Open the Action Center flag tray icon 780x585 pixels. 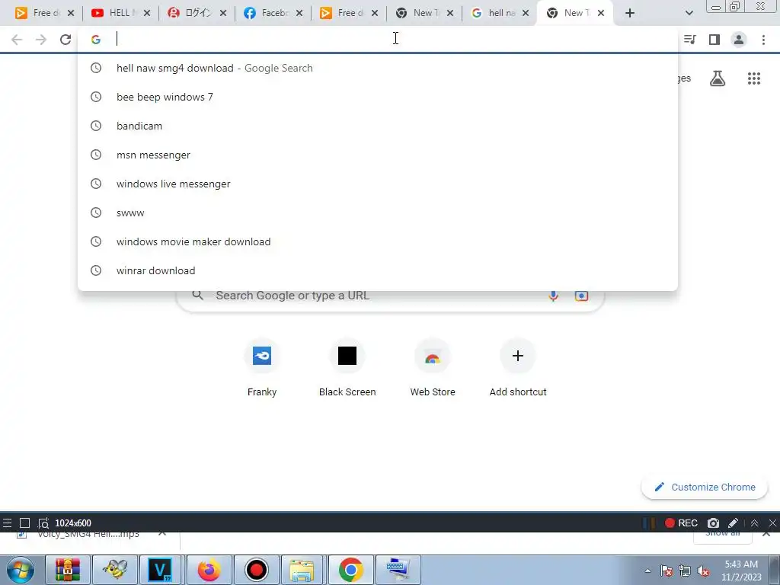667,571
